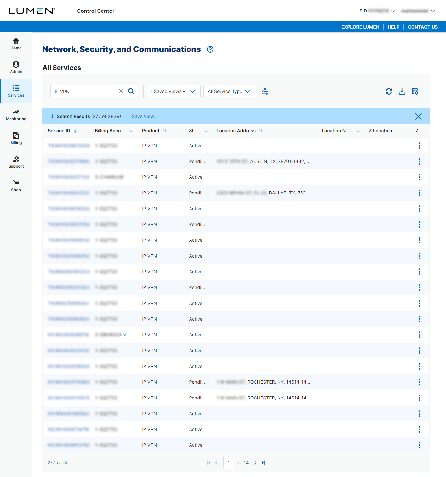
Task: Open the advanced filters sliders icon
Action: click(x=265, y=91)
